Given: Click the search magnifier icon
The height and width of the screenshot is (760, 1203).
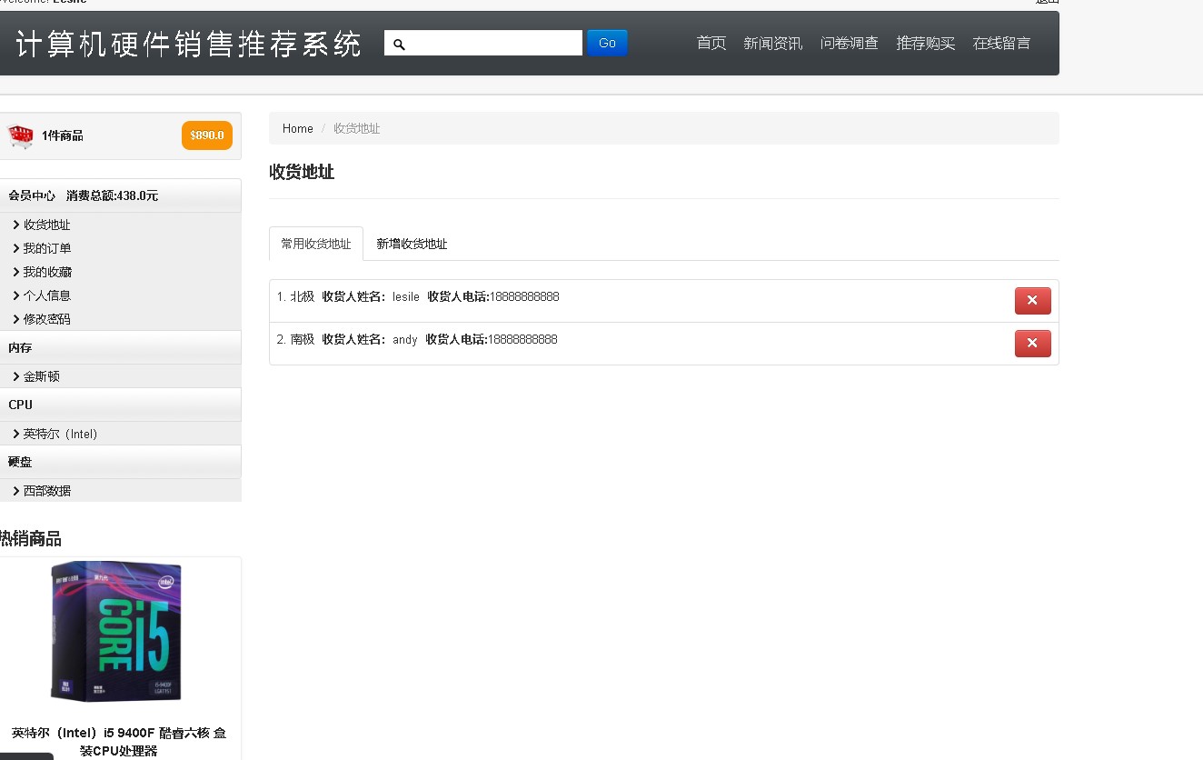Looking at the screenshot, I should coord(399,44).
